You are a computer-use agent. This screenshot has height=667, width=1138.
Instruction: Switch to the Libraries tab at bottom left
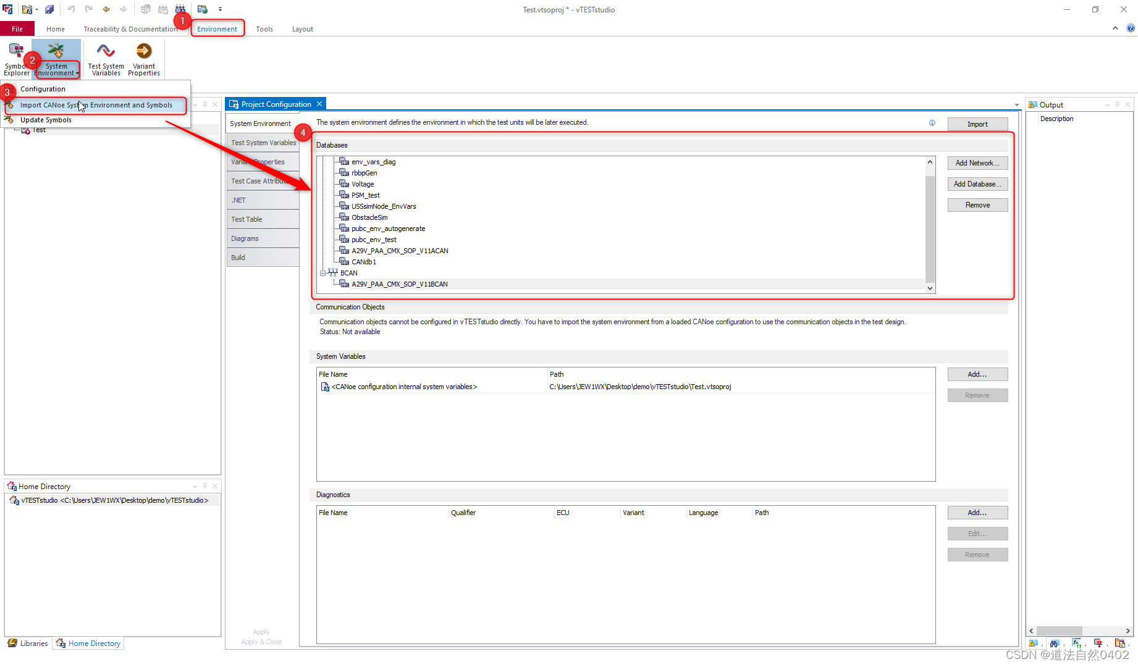pos(28,643)
